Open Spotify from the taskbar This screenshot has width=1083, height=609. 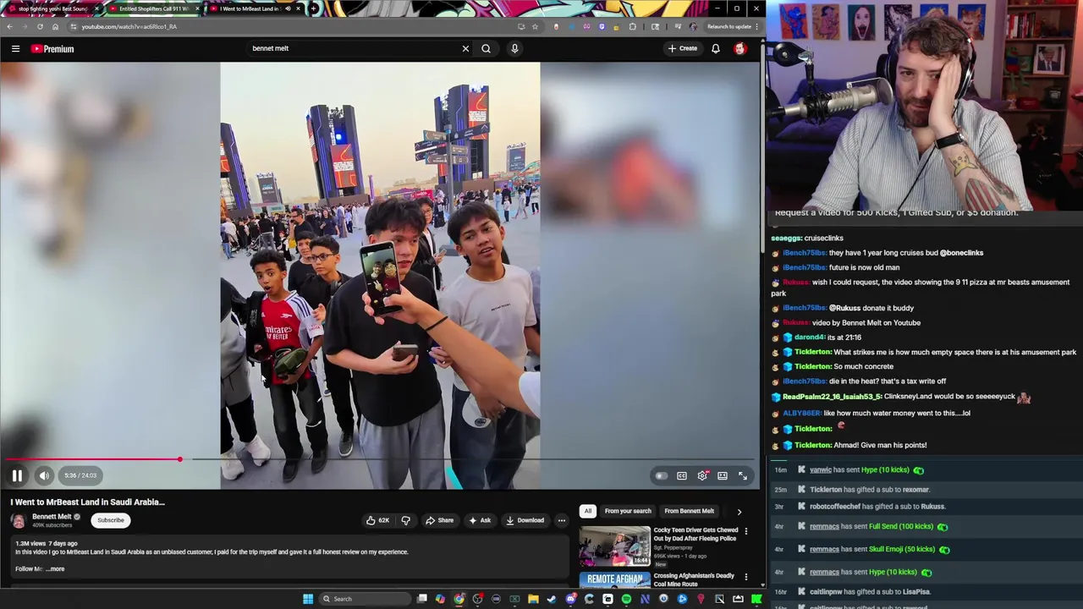626,599
